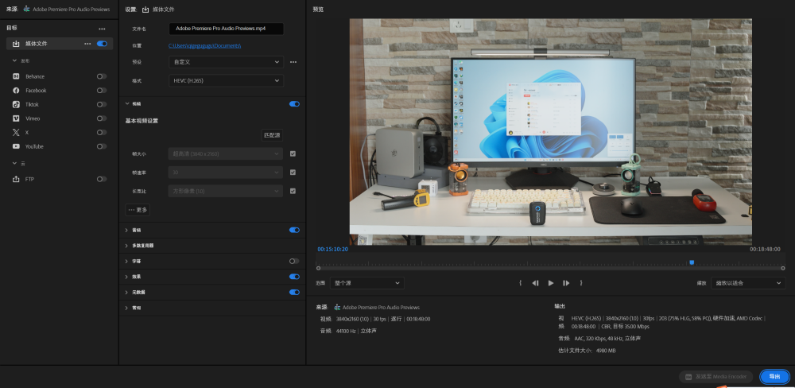This screenshot has width=795, height=388.
Task: Toggle the 媒体文件 destination switch
Action: coord(102,44)
